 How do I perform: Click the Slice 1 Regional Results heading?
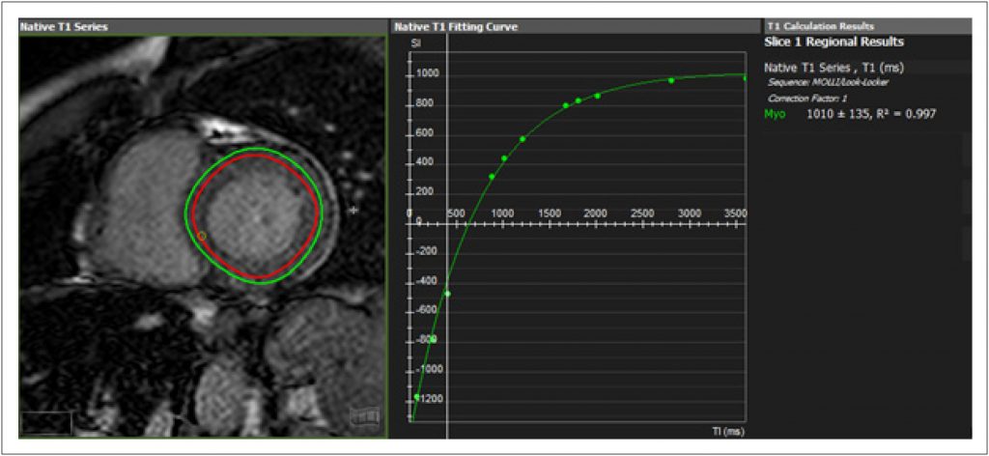click(x=834, y=43)
